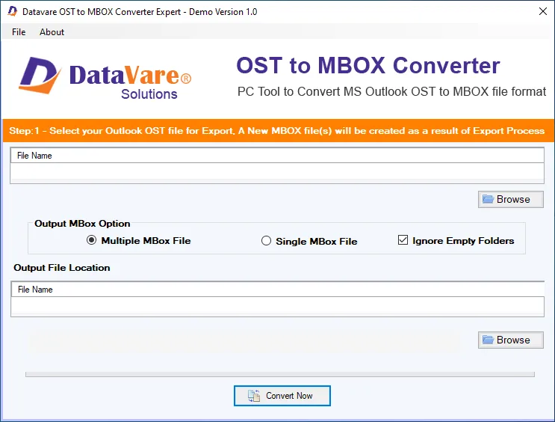Close the converter window
This screenshot has width=555, height=422.
click(x=542, y=11)
